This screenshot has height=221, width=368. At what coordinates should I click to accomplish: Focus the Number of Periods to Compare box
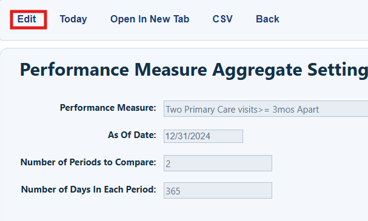[x=218, y=163]
